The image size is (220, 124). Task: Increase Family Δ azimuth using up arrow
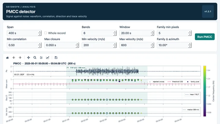click(x=190, y=44)
